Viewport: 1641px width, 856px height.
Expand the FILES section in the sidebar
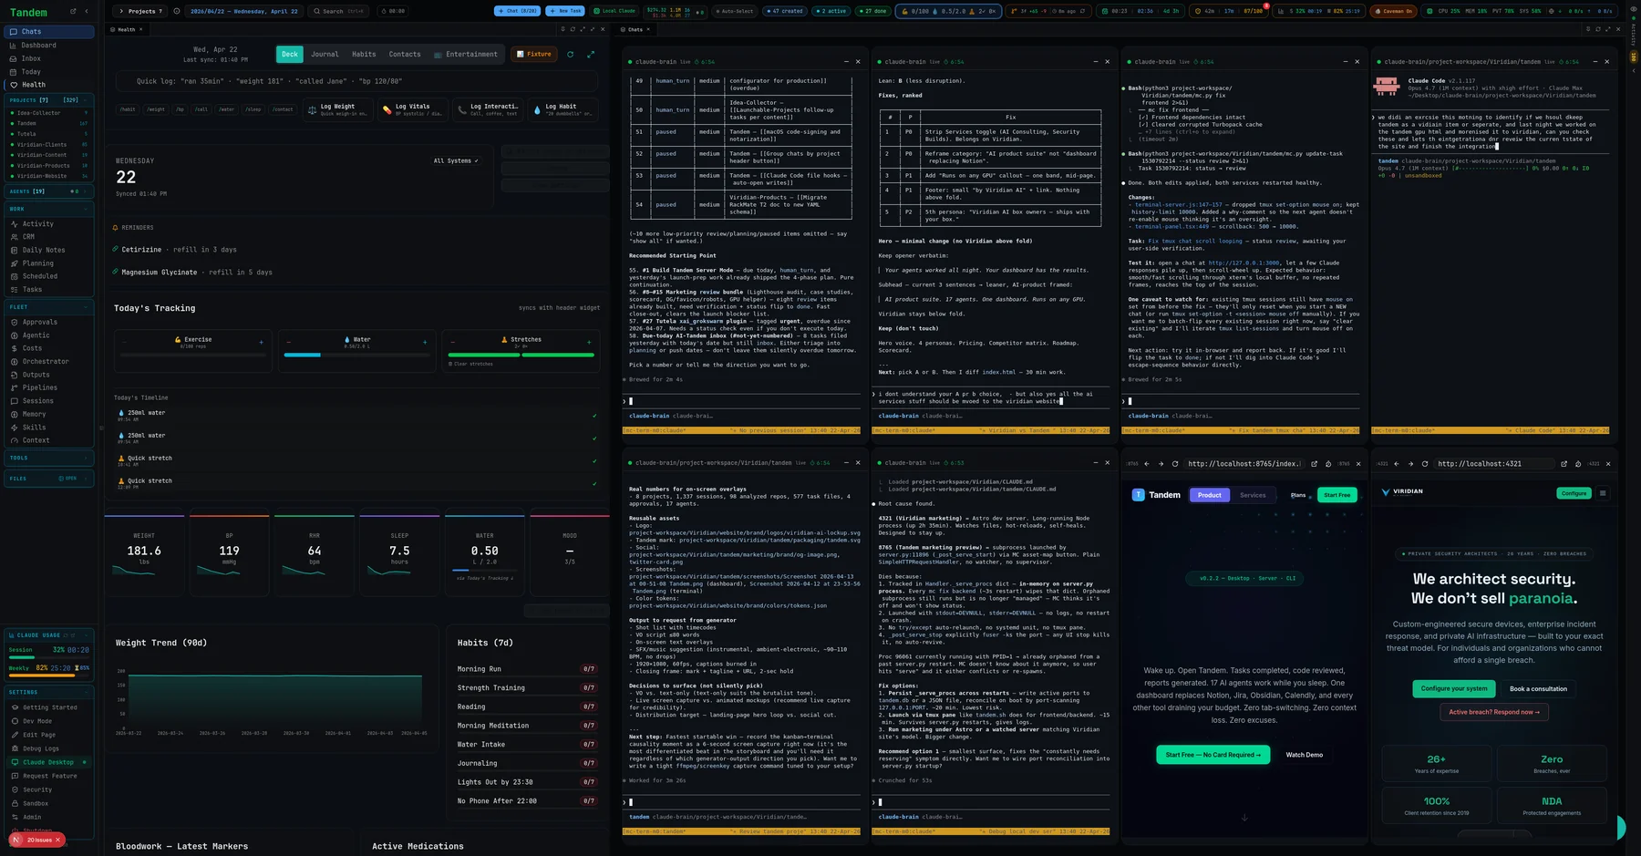(49, 478)
